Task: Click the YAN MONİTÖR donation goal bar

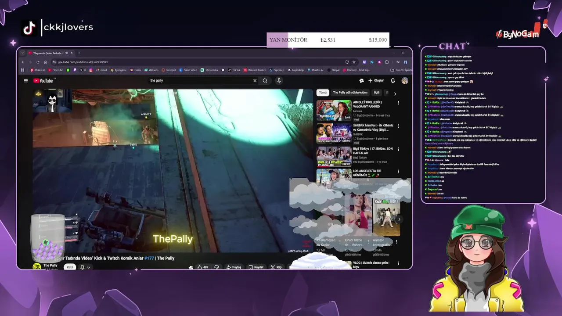Action: coord(328,40)
